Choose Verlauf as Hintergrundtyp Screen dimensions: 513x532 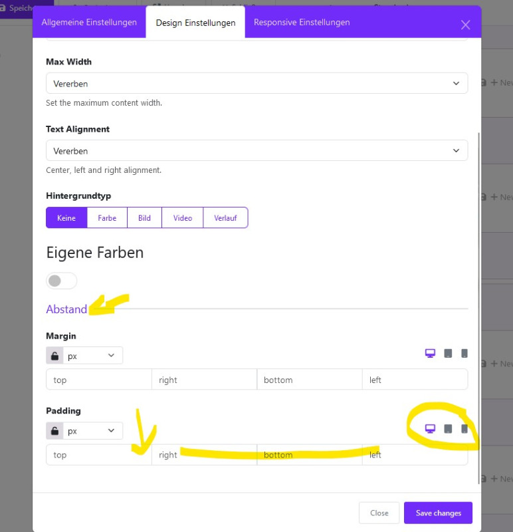(225, 218)
